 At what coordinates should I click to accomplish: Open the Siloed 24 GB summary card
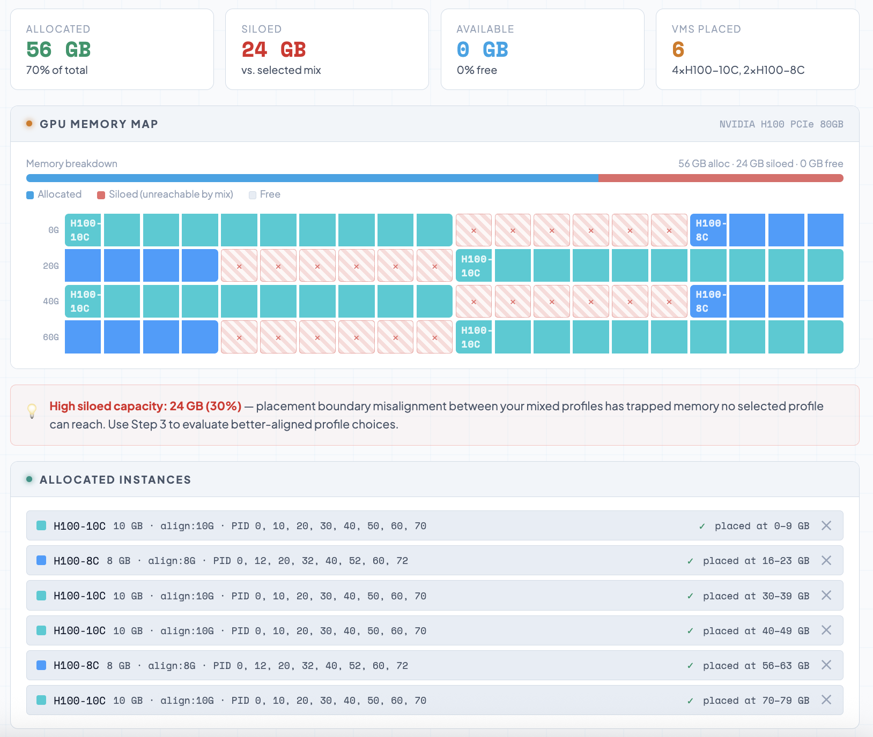tap(327, 49)
